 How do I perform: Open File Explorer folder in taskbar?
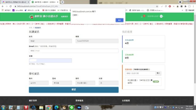point(41,108)
